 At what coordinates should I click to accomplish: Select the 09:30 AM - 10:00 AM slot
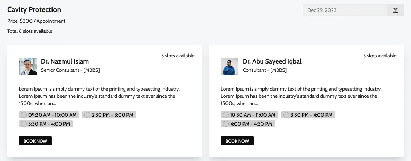[x=49, y=115]
